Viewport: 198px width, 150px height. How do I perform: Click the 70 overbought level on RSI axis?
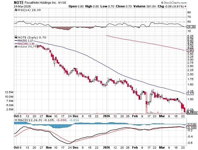click(189, 17)
